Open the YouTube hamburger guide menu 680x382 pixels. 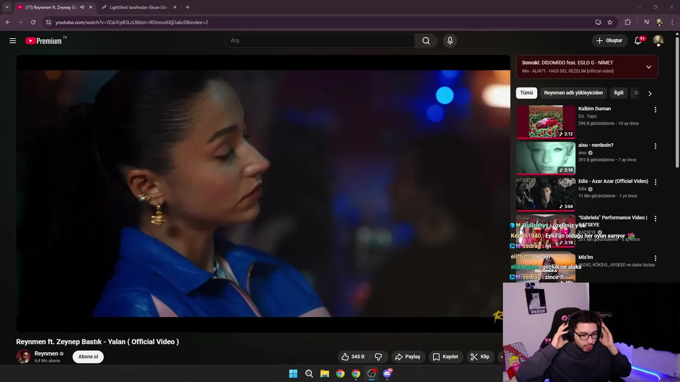point(13,41)
